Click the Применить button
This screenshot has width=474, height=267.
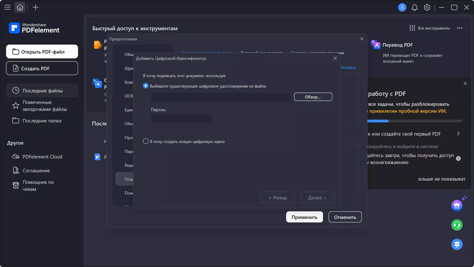click(304, 217)
